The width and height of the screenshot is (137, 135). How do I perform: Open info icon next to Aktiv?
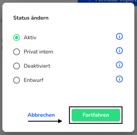pos(119,36)
